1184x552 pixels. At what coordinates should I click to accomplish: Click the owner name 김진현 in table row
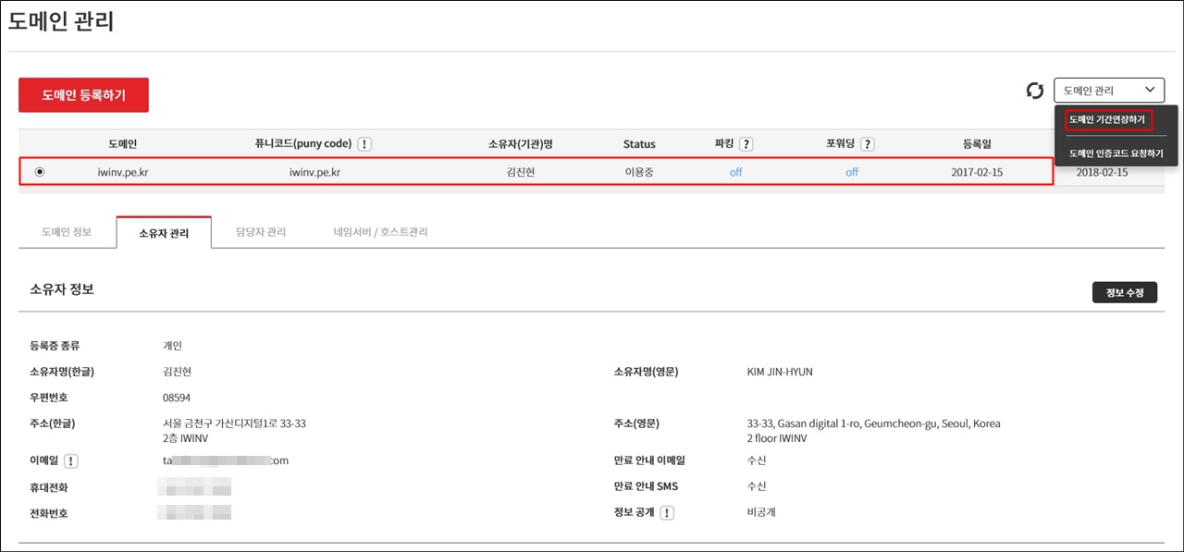[x=523, y=172]
